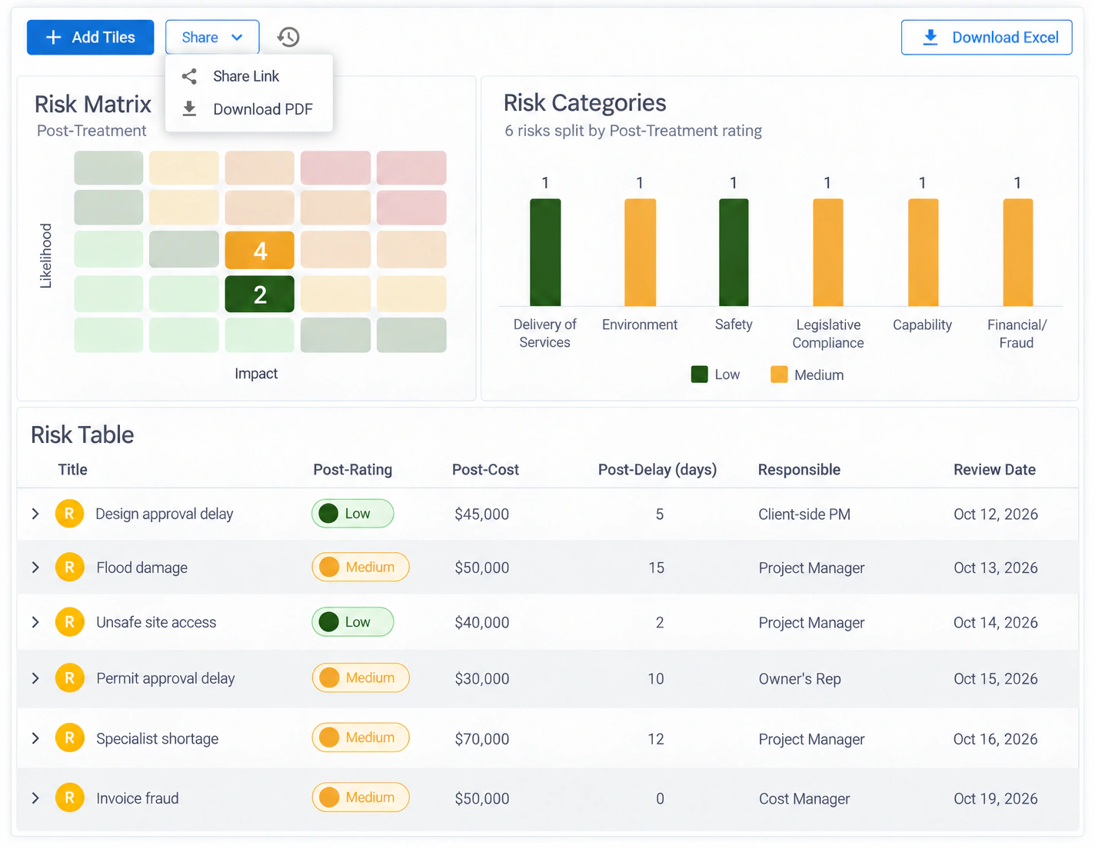Click the R badge for Specialist shortage

tap(69, 738)
